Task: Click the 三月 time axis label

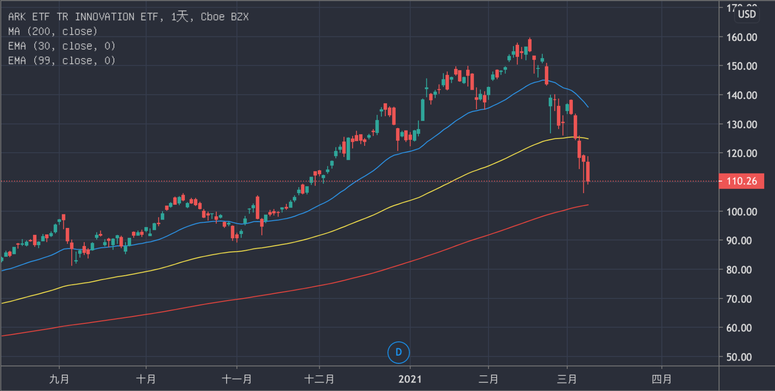Action: (x=567, y=379)
